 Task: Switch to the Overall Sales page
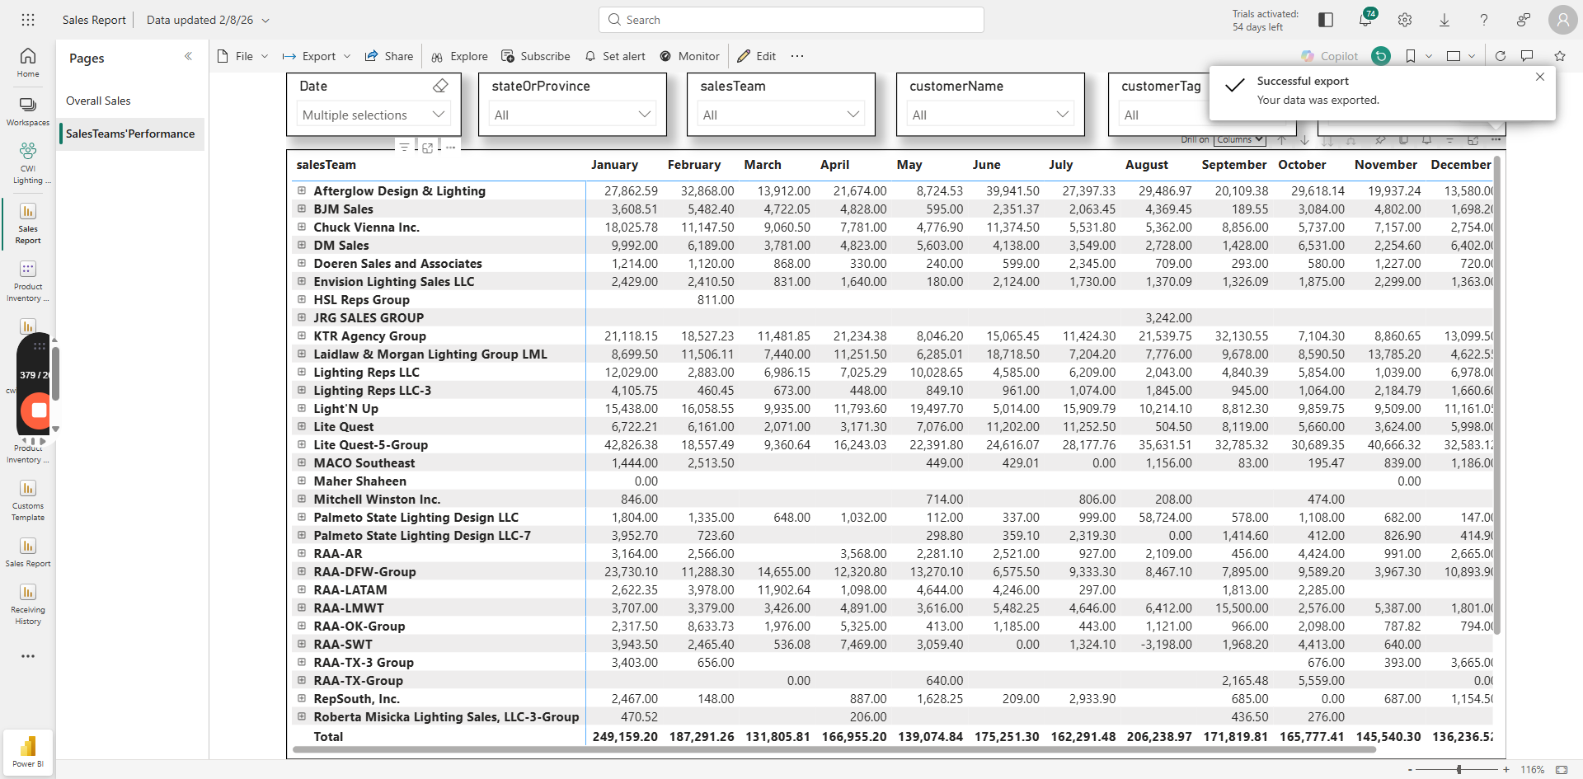tap(98, 101)
